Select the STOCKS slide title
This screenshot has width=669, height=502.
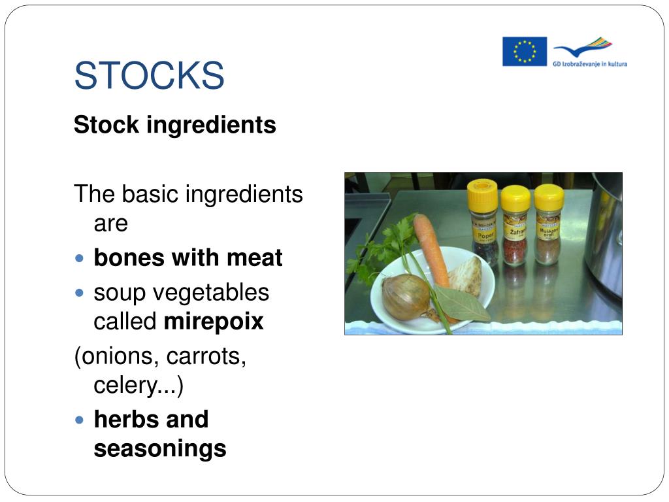[149, 76]
